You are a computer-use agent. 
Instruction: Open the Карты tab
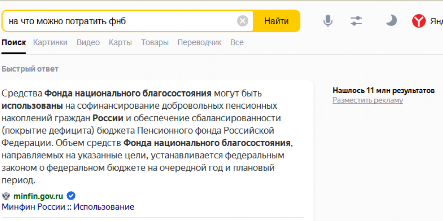(x=120, y=42)
